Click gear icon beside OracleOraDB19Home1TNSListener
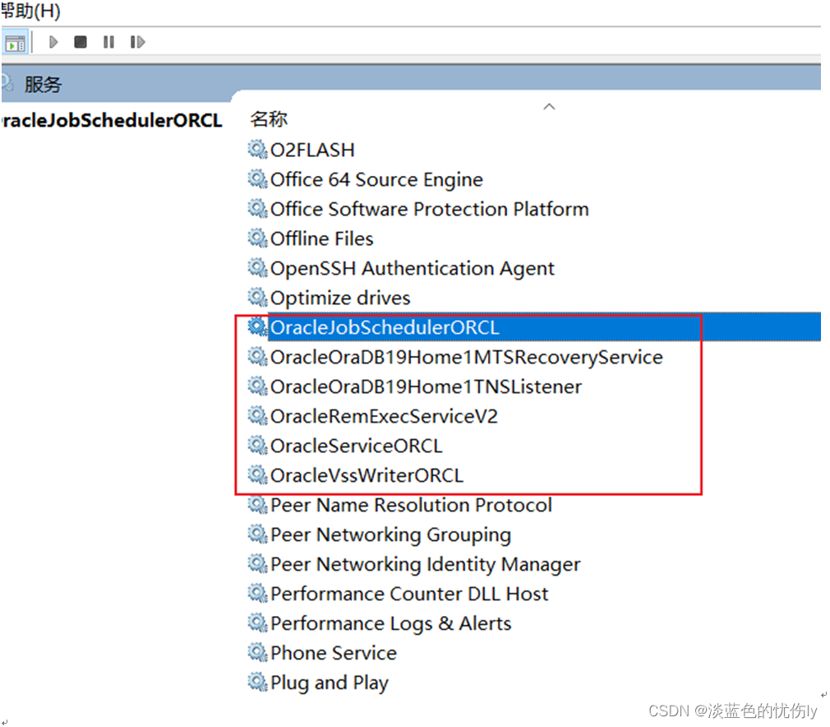This screenshot has width=830, height=727. pos(258,387)
